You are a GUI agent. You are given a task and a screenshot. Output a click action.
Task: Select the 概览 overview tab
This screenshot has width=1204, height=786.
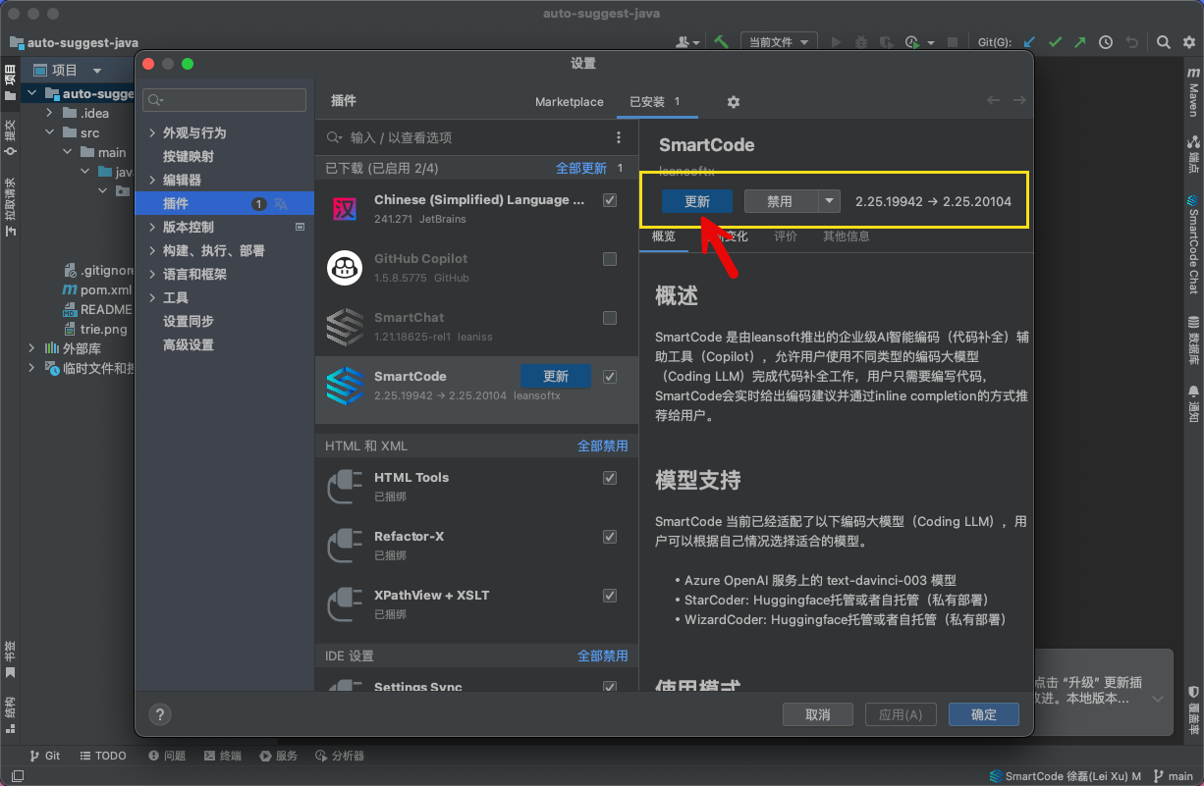pos(664,236)
